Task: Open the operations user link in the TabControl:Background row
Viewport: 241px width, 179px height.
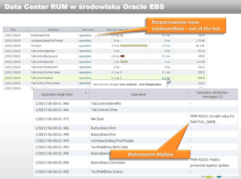Action: pos(85,56)
